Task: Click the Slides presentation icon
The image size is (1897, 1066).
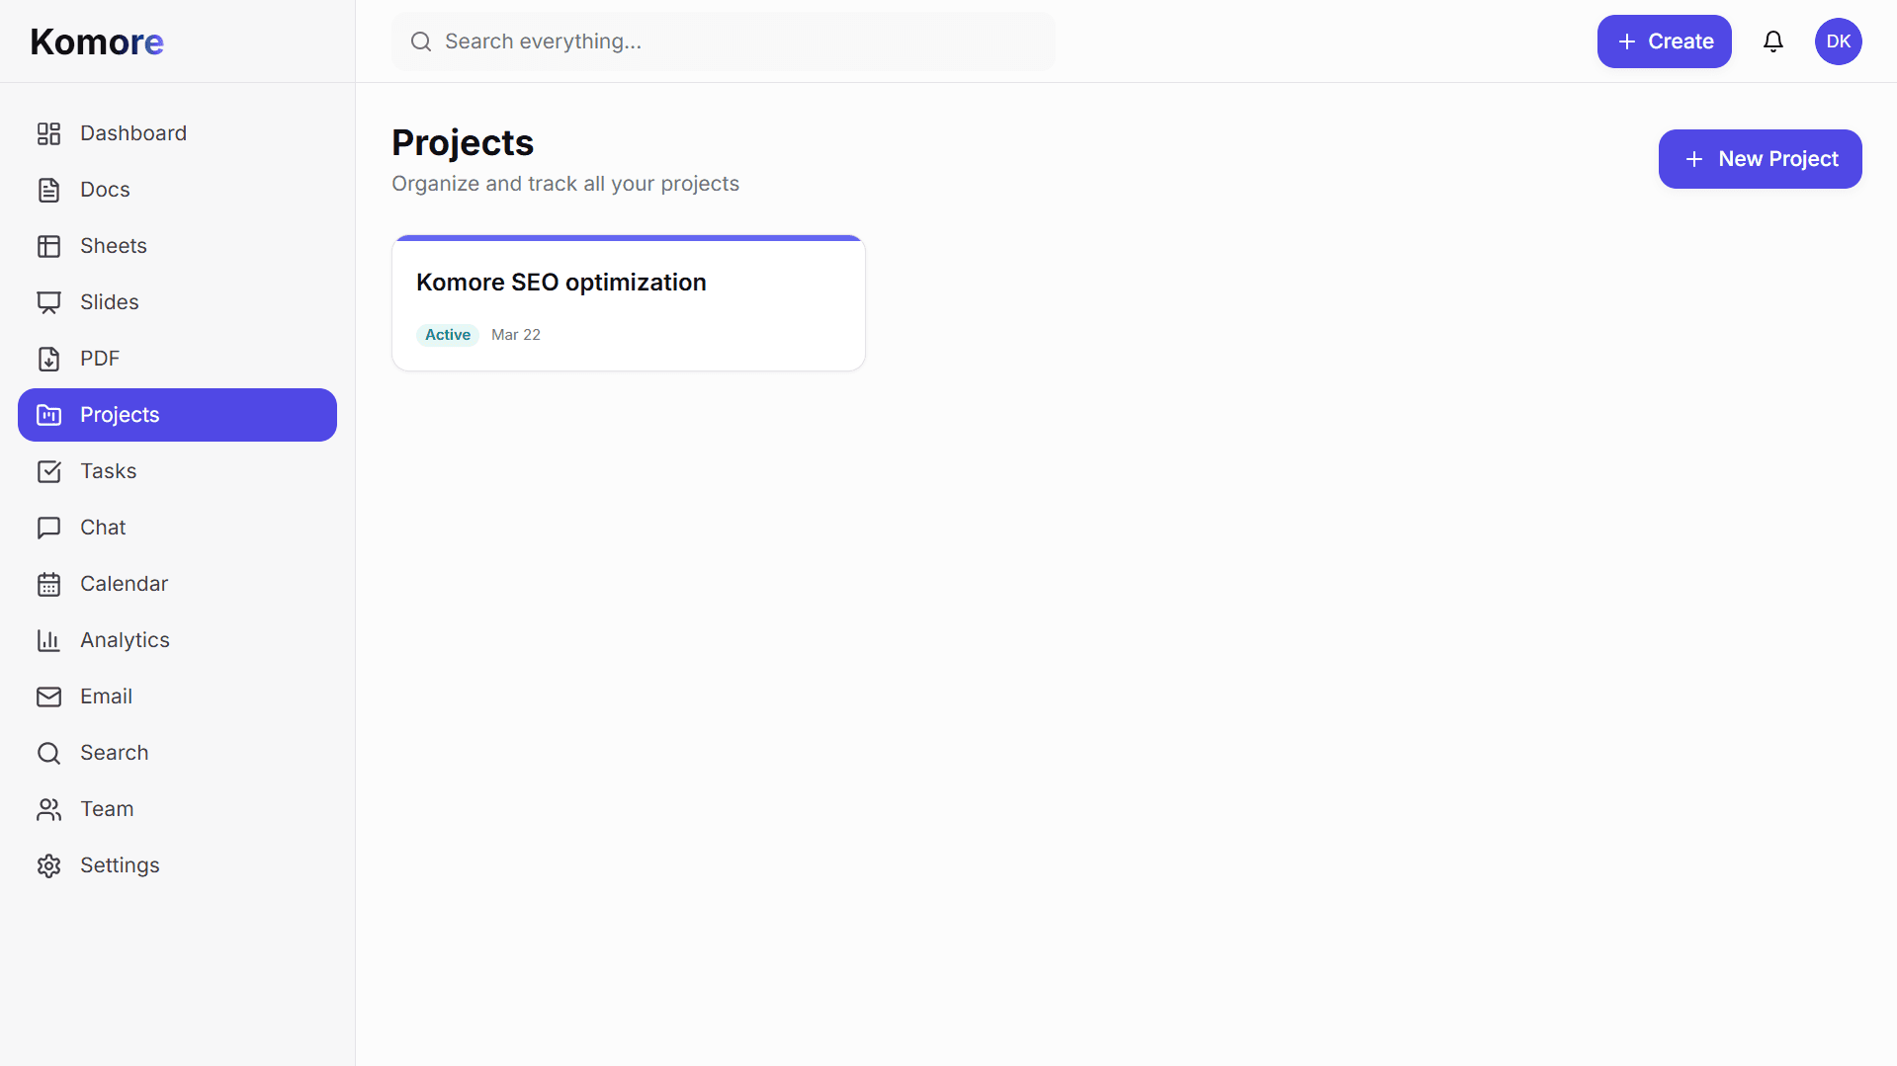Action: tap(49, 301)
